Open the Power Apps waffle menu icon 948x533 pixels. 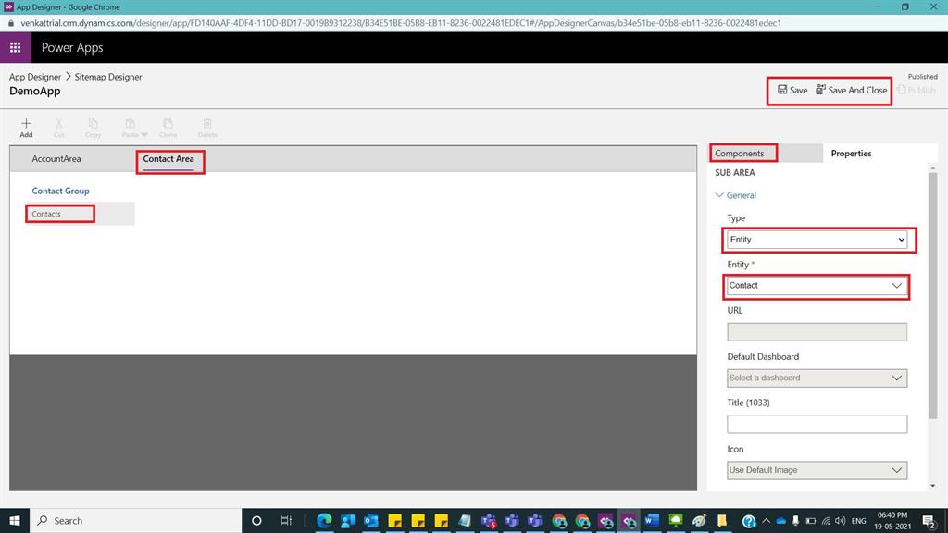point(15,47)
